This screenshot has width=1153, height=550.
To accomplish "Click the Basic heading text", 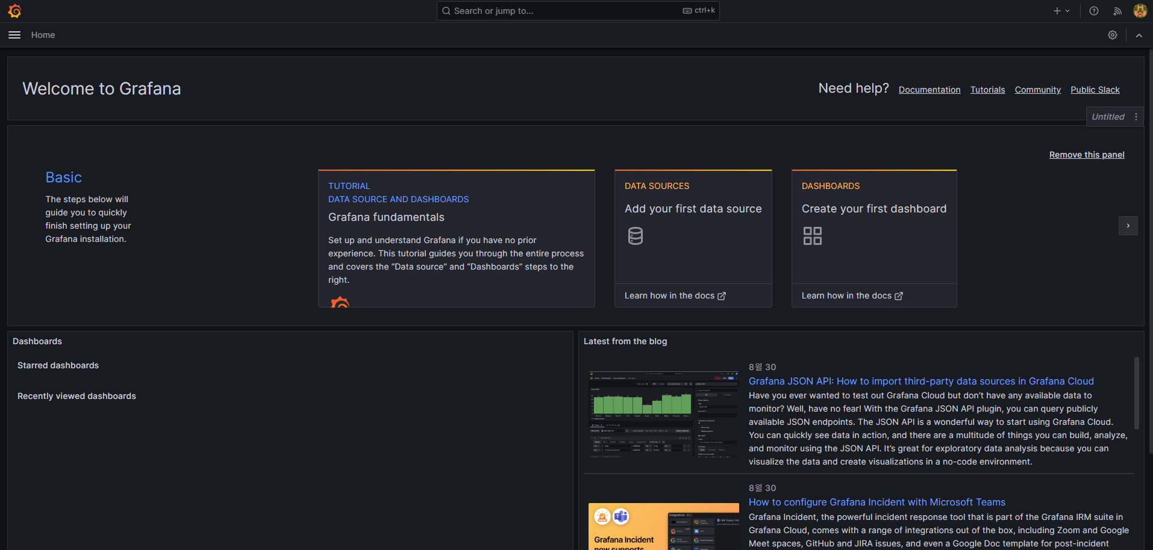I will pyautogui.click(x=63, y=178).
